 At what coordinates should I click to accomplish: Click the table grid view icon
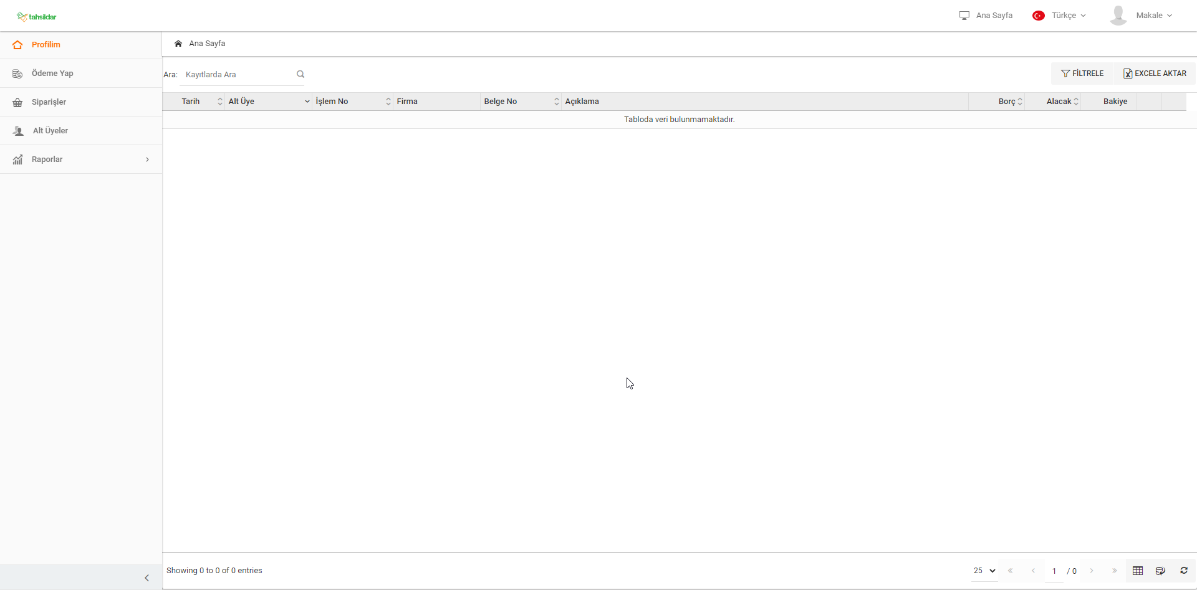coord(1138,571)
